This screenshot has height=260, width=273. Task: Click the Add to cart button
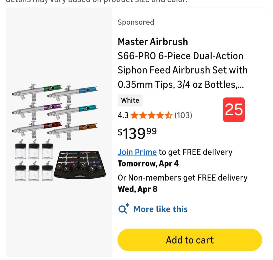(190, 240)
